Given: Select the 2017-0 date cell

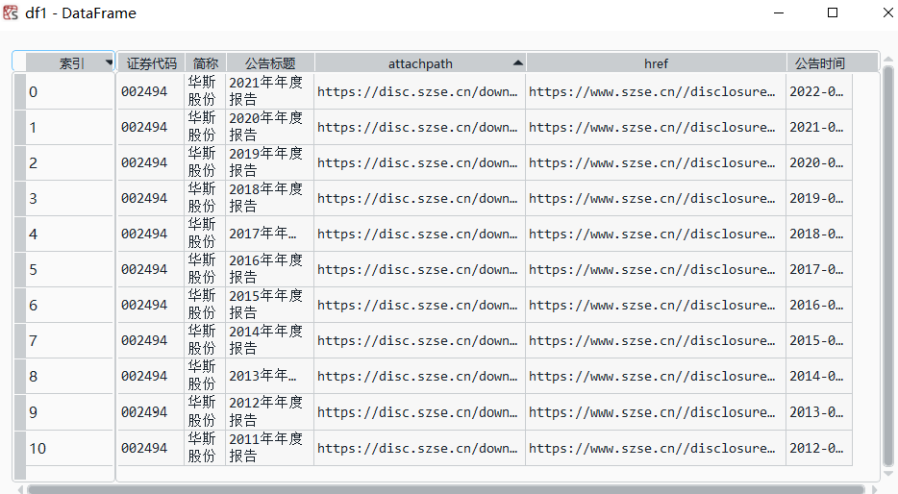Looking at the screenshot, I should pos(819,269).
